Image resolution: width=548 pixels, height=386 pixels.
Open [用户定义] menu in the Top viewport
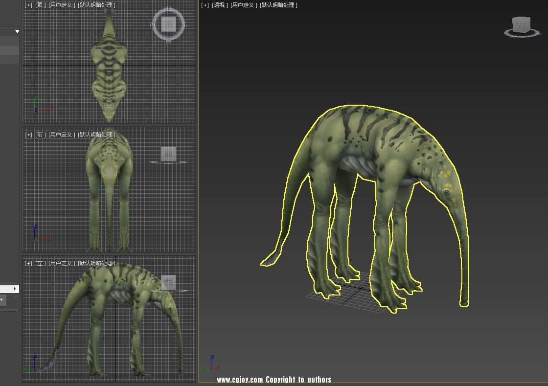point(62,5)
